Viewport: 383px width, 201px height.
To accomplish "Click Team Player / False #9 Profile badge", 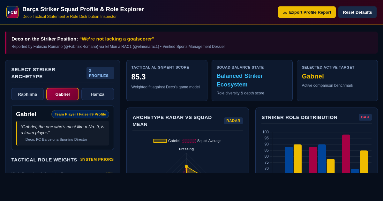I will point(80,114).
